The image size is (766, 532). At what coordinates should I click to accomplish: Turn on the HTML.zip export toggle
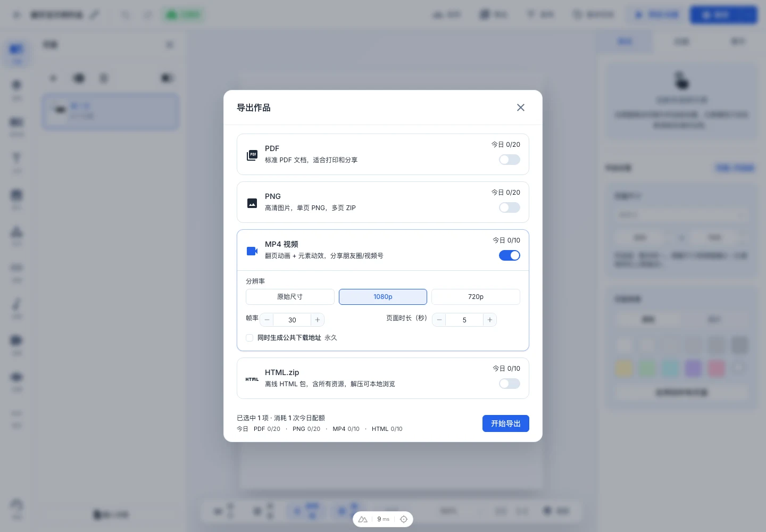[x=510, y=384]
